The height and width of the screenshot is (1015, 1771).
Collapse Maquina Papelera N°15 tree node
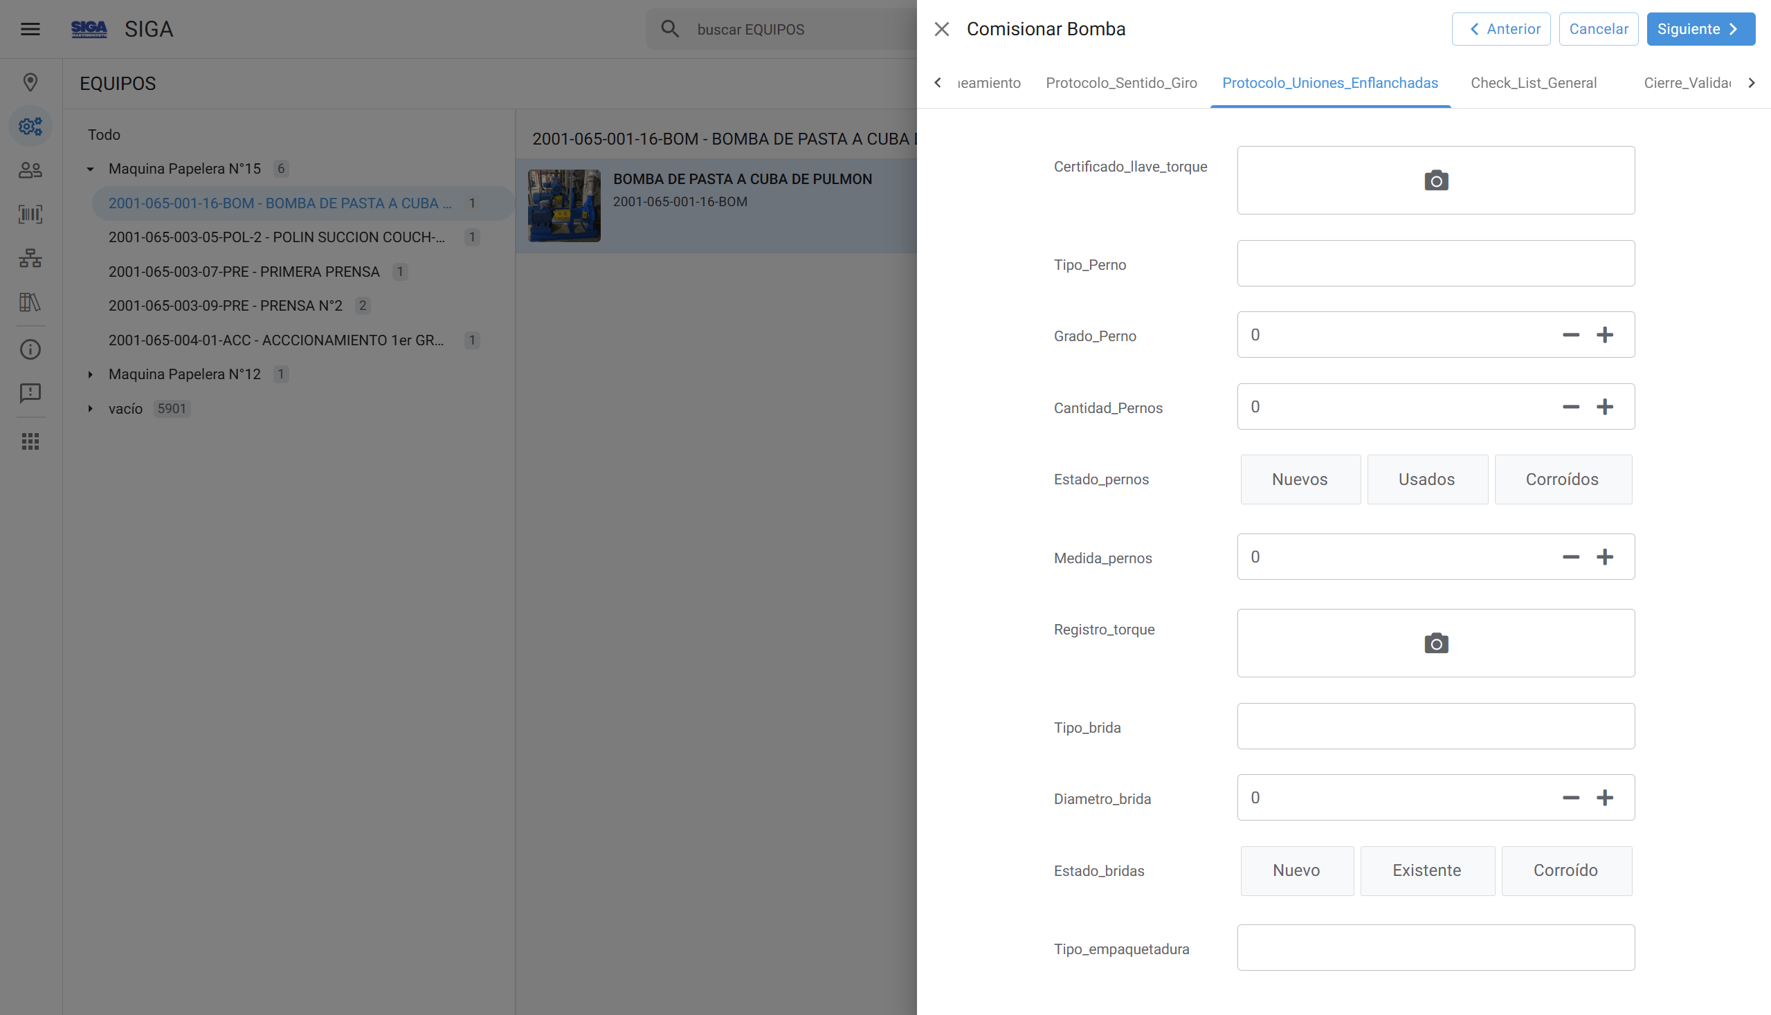tap(90, 169)
